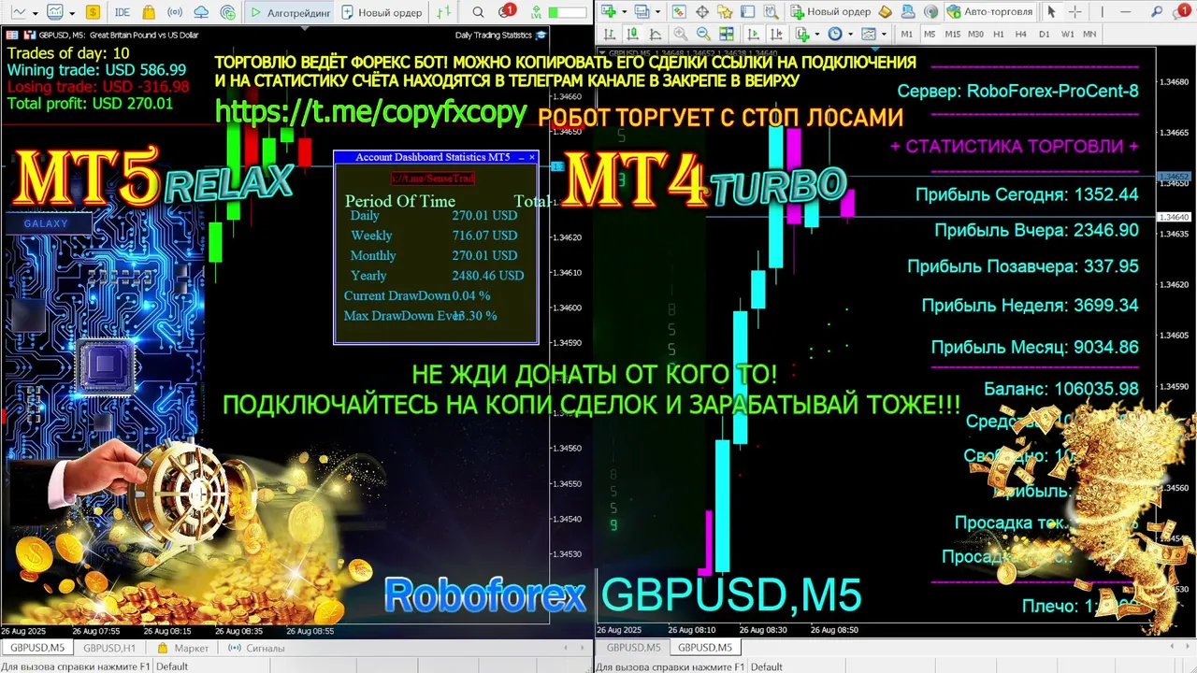Select H1 timeframe in MT4

point(999,34)
